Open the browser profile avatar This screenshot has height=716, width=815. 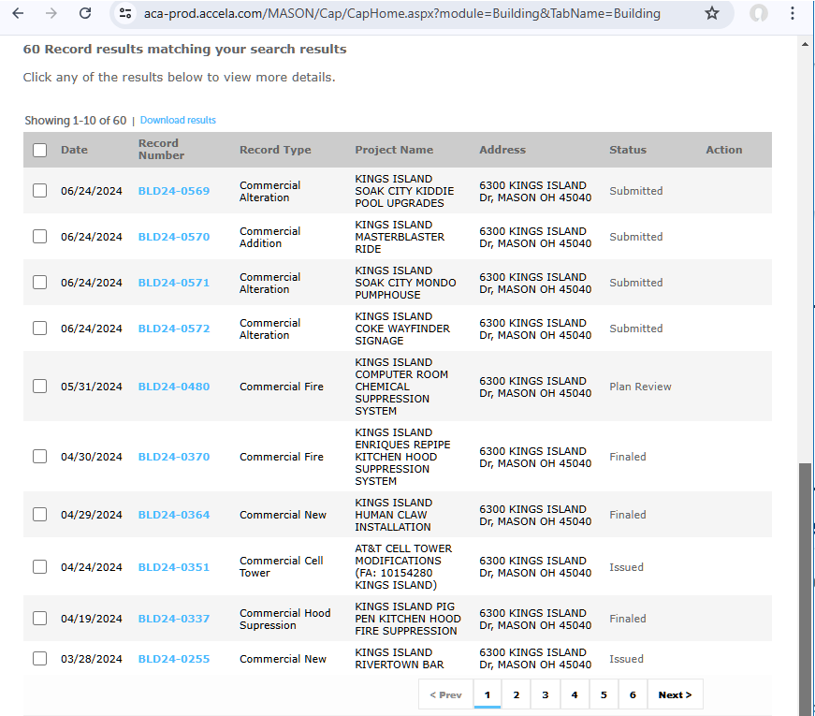pyautogui.click(x=759, y=13)
